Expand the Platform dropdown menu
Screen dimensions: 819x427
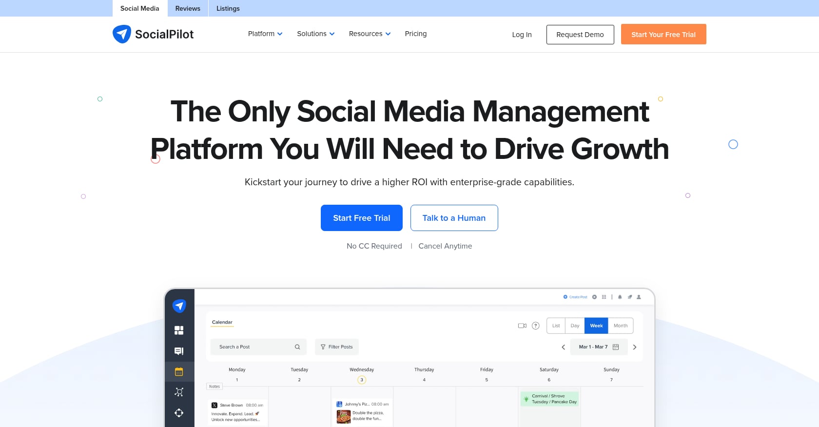265,34
